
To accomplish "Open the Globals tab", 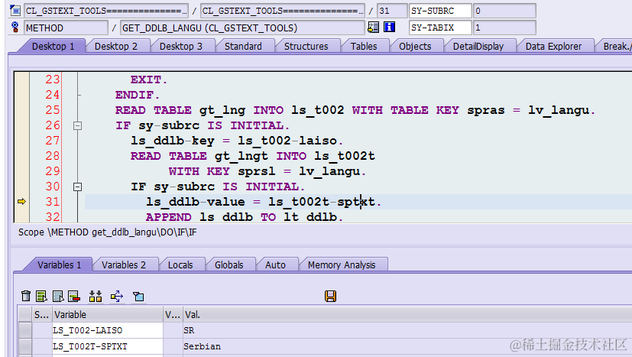I will pos(229,265).
